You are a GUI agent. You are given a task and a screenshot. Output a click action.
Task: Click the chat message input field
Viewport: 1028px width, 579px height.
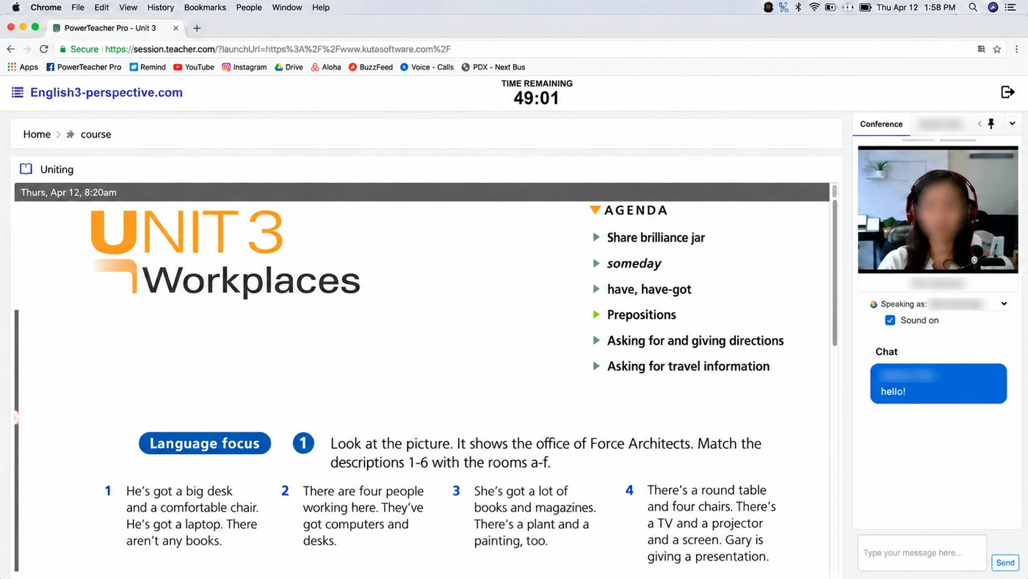(922, 553)
